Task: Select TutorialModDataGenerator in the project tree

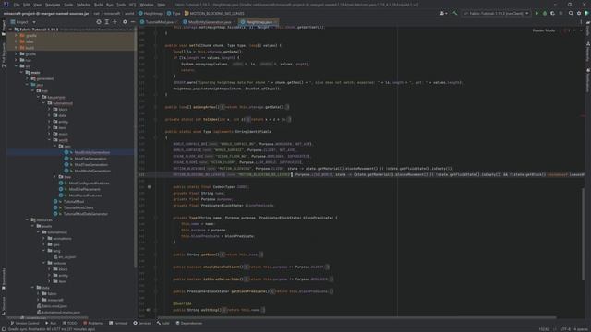Action: click(86, 214)
